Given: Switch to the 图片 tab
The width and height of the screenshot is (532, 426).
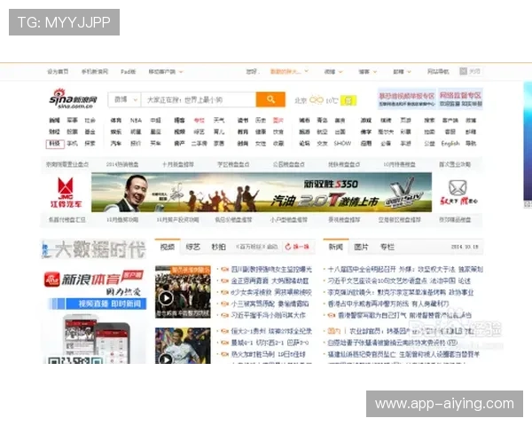Looking at the screenshot, I should [361, 247].
